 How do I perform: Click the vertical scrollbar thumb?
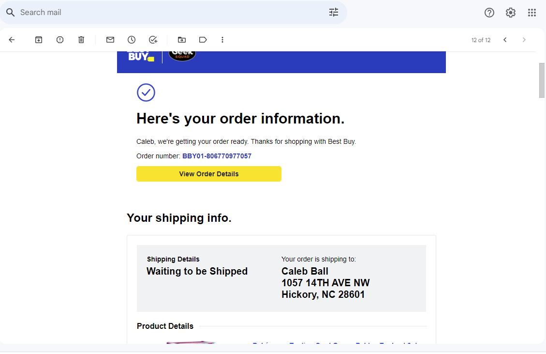542,80
